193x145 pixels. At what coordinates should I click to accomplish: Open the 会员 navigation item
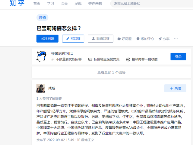(64, 4)
